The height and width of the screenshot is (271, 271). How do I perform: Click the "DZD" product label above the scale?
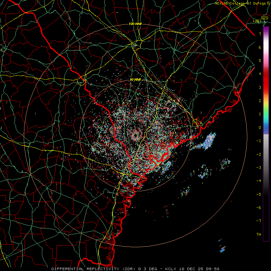(265, 18)
